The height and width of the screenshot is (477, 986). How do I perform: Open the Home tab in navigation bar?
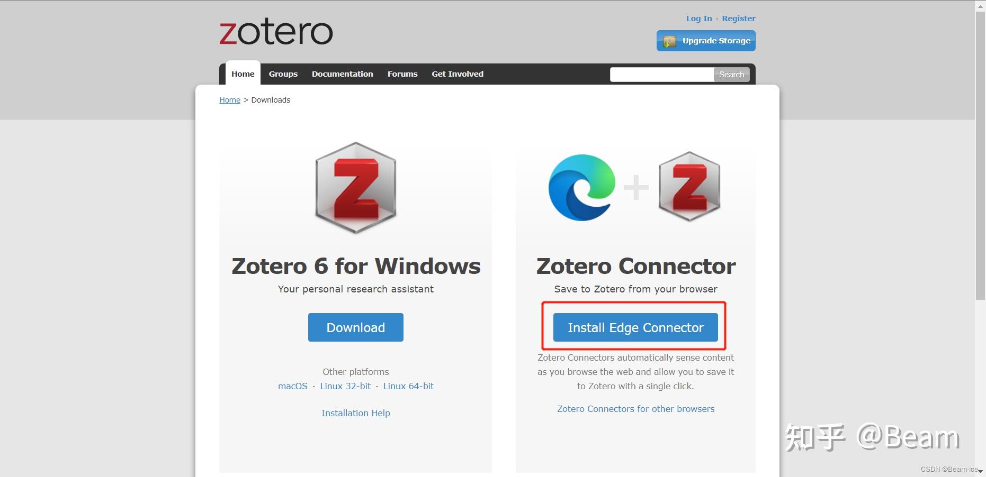click(243, 74)
